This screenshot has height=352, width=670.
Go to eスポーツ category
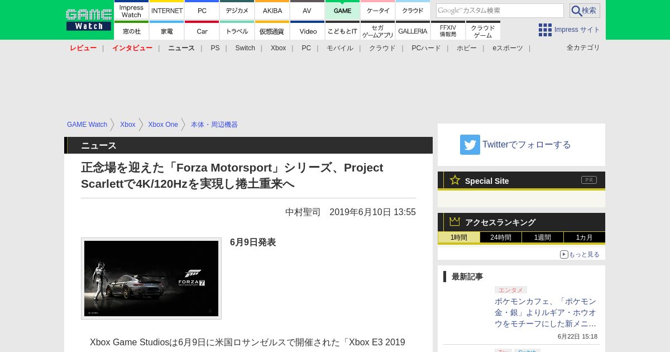[x=508, y=48]
